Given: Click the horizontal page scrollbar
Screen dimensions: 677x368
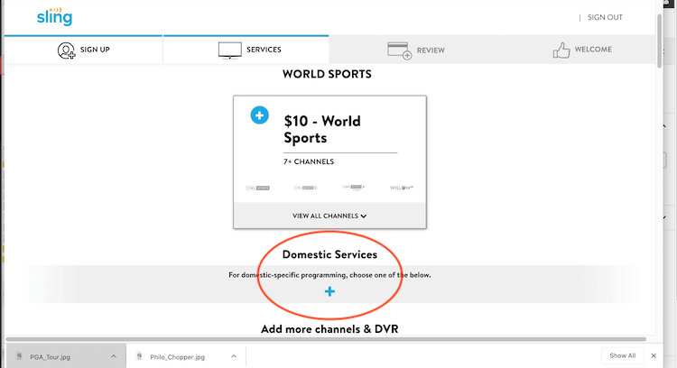Looking at the screenshot, I should click(326, 339).
